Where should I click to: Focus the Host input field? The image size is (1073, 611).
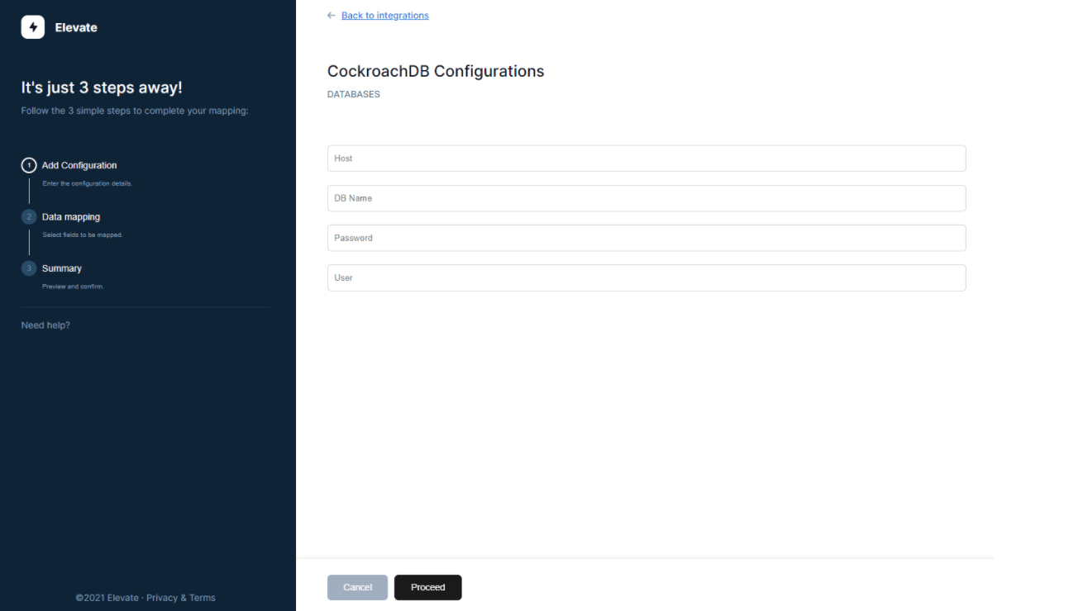coord(646,159)
